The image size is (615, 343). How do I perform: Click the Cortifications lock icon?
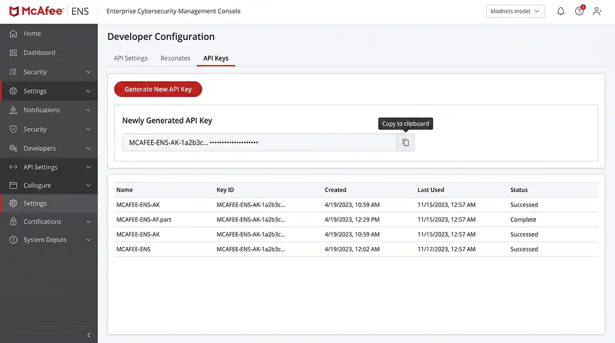tap(13, 222)
